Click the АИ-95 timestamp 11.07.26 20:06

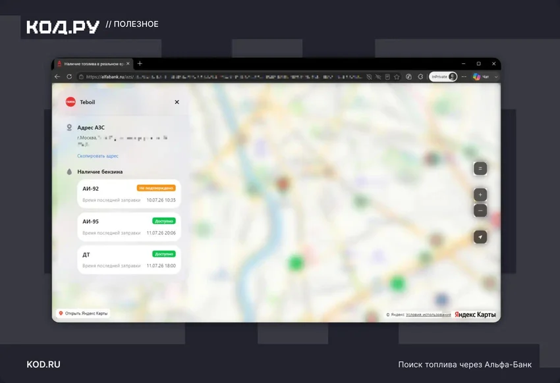[x=161, y=233]
